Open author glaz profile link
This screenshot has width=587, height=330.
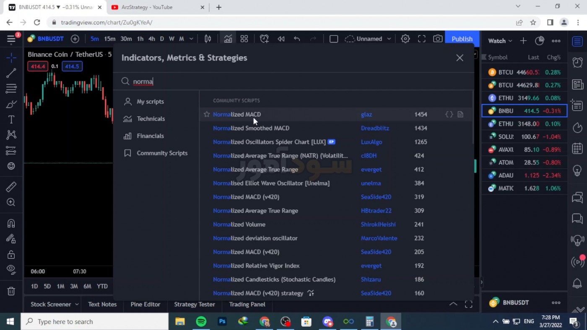click(x=366, y=114)
